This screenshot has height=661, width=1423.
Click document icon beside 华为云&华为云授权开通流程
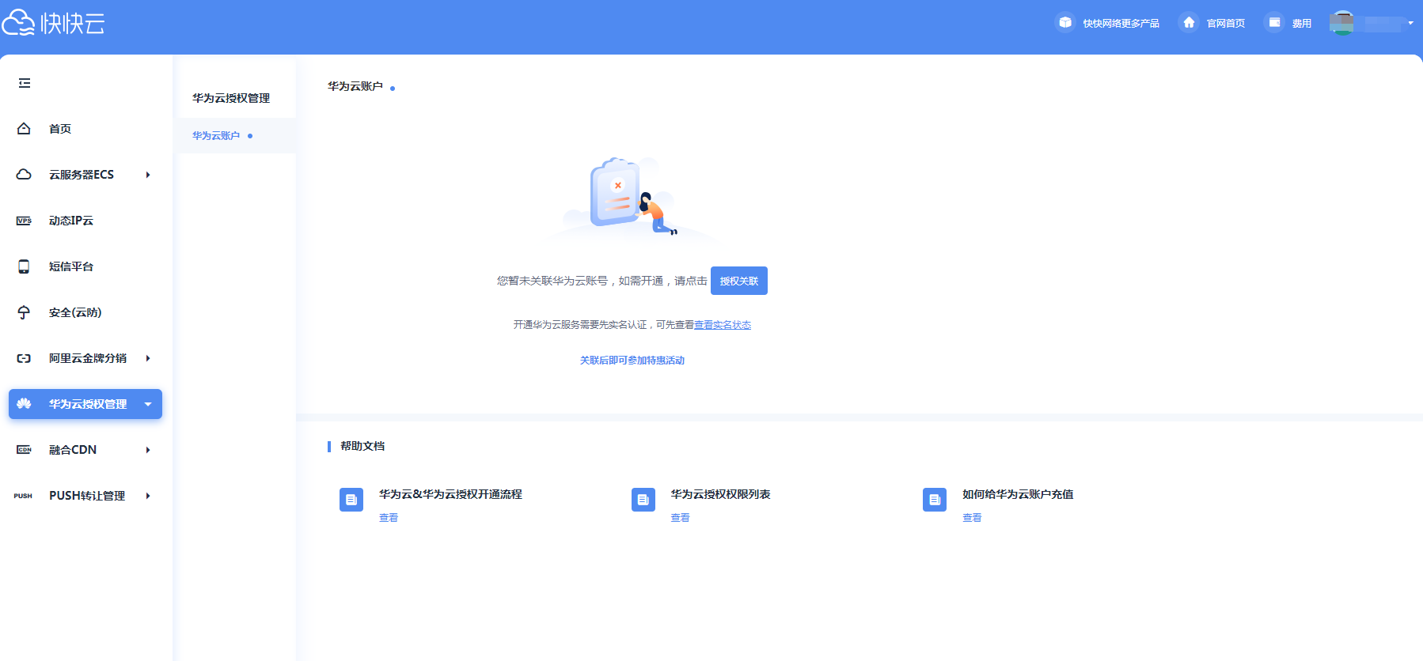(x=351, y=500)
